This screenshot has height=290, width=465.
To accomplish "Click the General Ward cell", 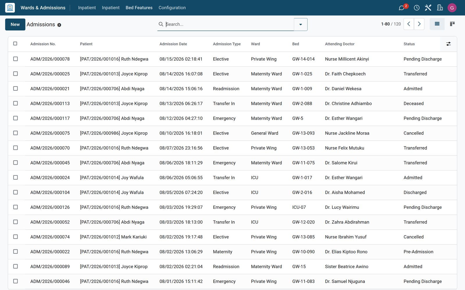I will click(264, 133).
